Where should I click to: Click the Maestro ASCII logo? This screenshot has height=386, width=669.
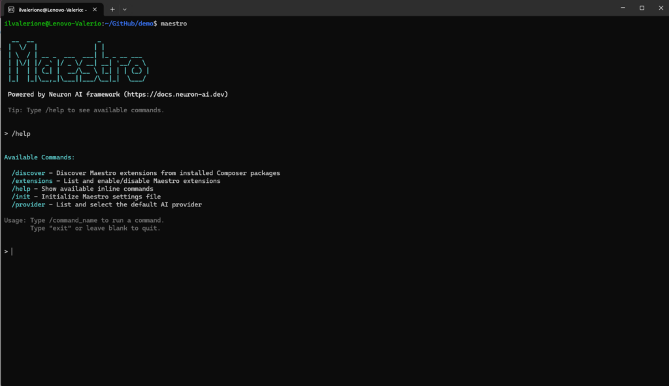coord(78,61)
